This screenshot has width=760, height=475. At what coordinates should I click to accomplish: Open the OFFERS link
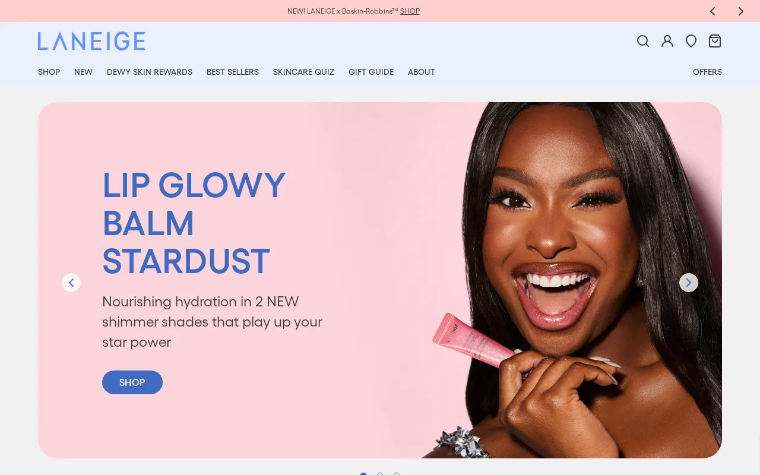click(707, 72)
